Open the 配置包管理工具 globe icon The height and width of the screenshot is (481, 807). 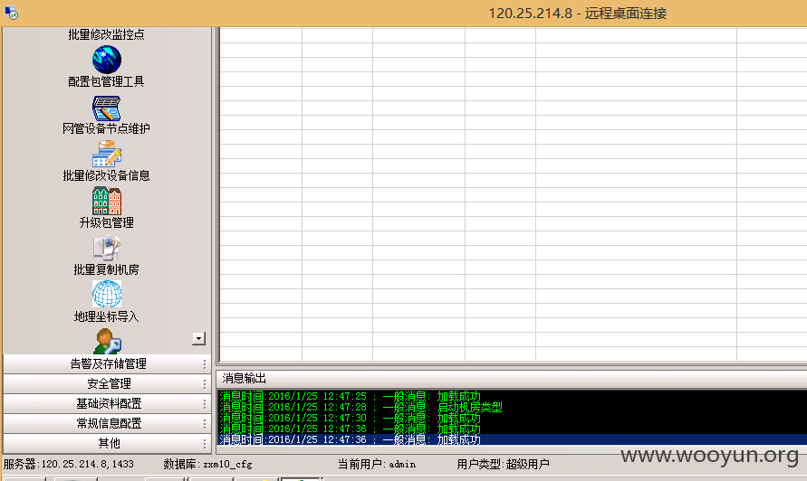pos(107,60)
